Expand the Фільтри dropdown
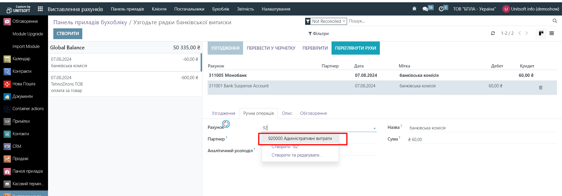562x196 pixels. 318,34
